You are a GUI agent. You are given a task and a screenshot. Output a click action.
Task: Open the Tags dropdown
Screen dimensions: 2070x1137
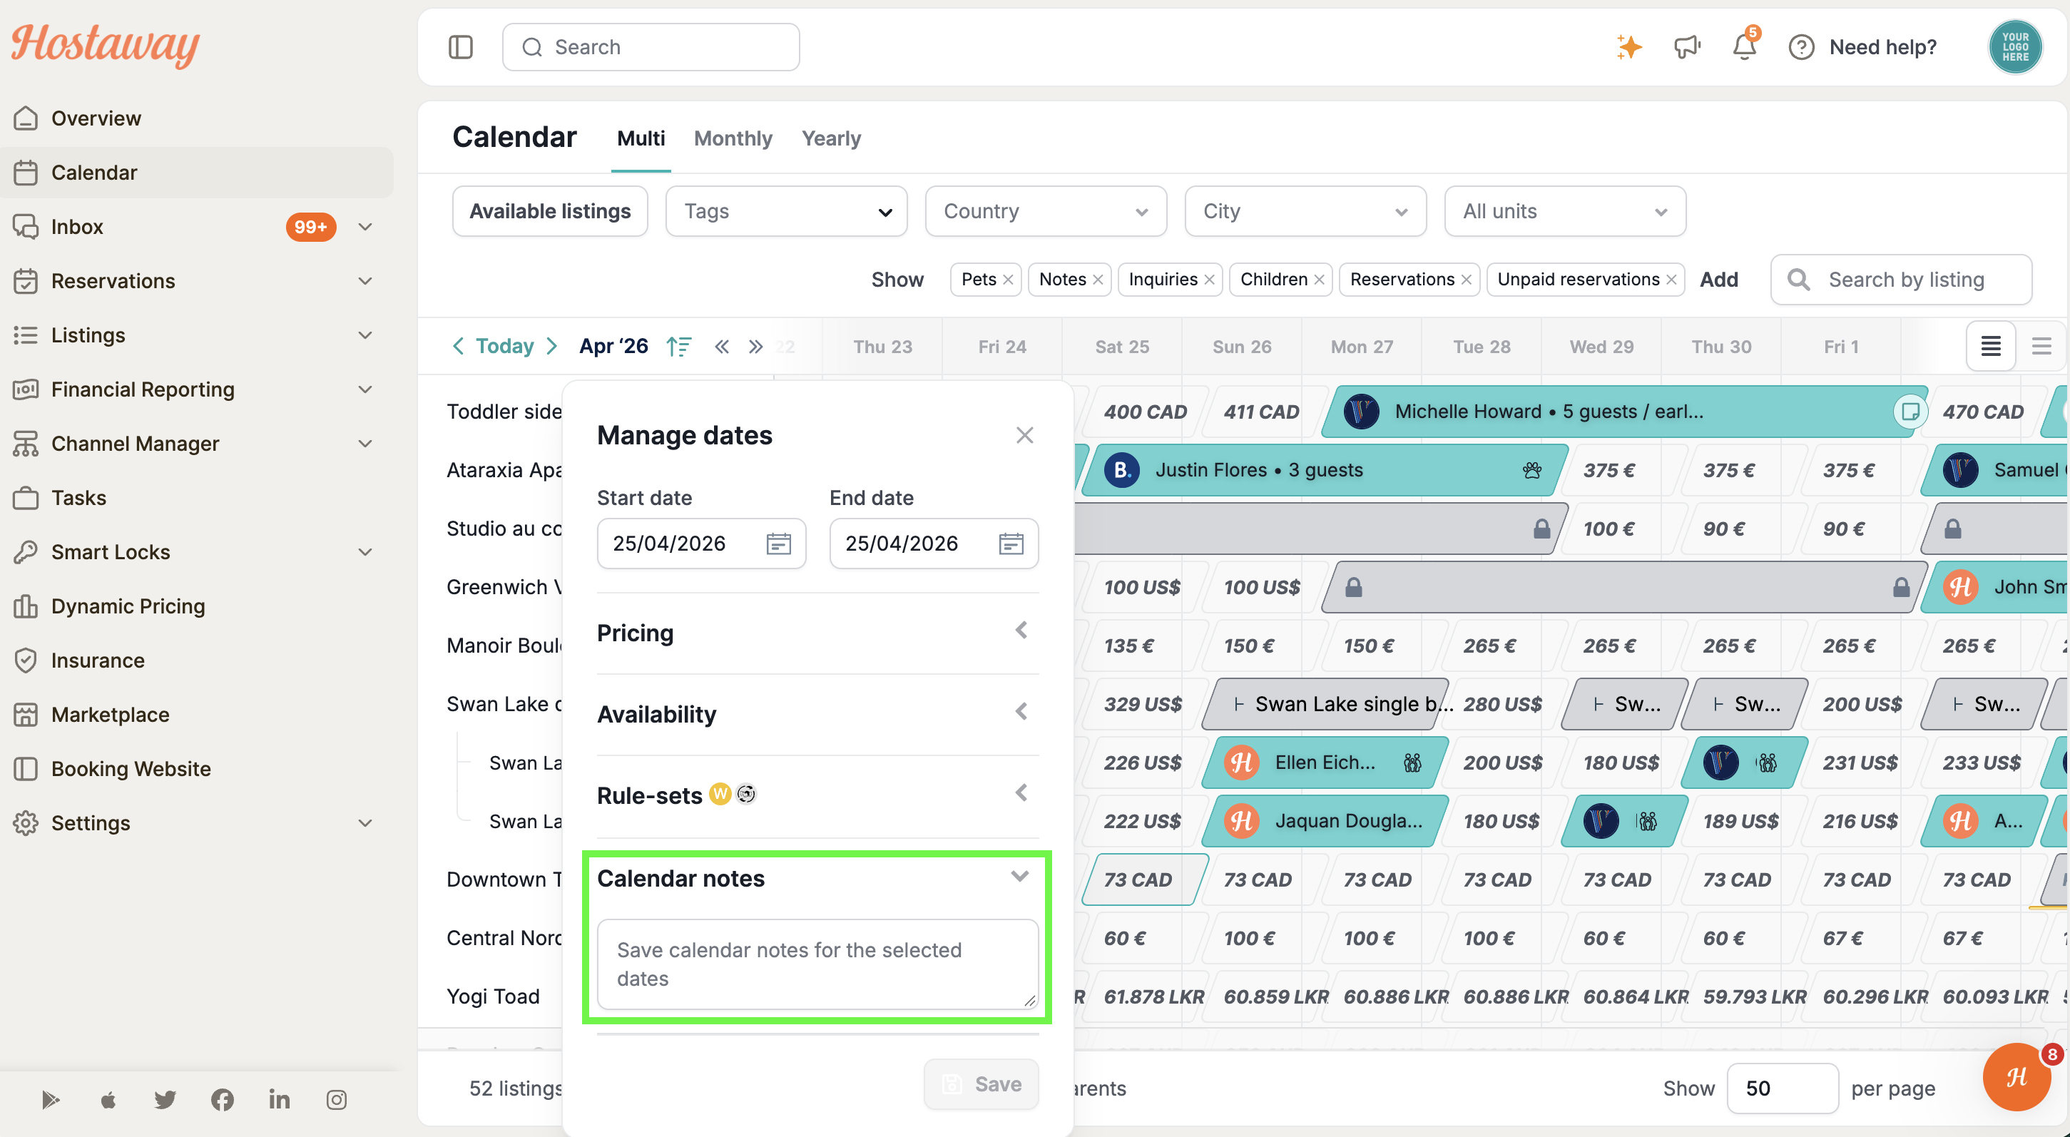tap(786, 211)
